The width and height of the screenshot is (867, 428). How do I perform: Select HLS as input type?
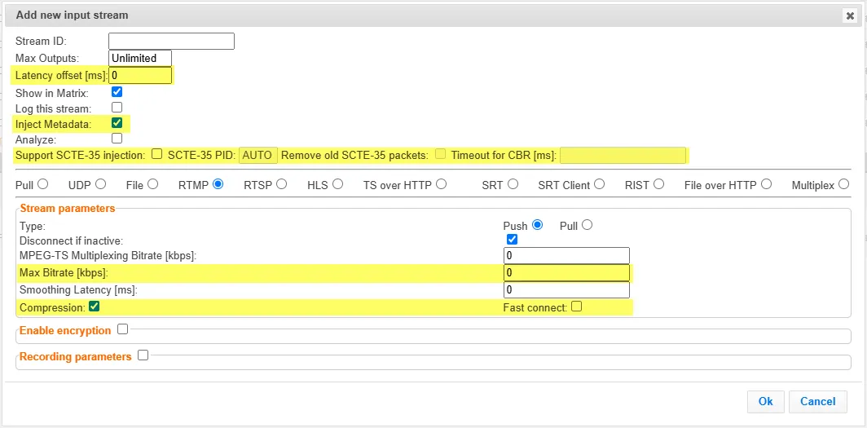tap(337, 184)
